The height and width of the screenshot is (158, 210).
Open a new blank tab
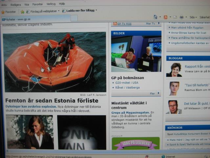coord(74,18)
